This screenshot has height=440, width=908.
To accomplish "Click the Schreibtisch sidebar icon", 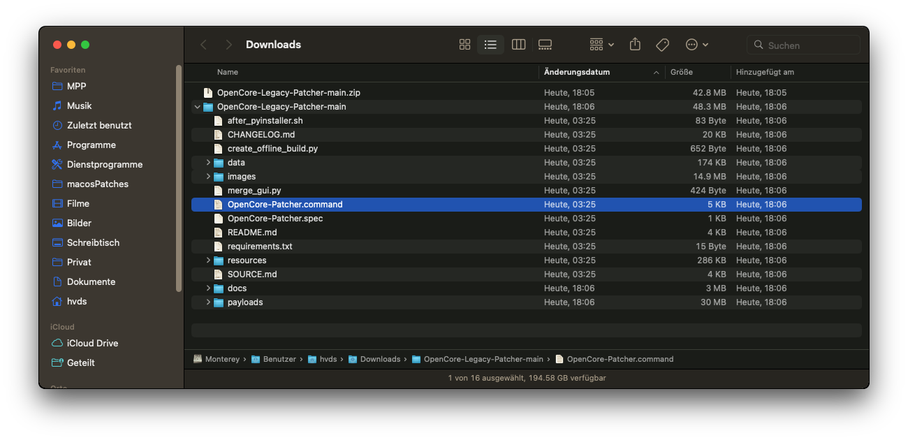I will (x=57, y=242).
